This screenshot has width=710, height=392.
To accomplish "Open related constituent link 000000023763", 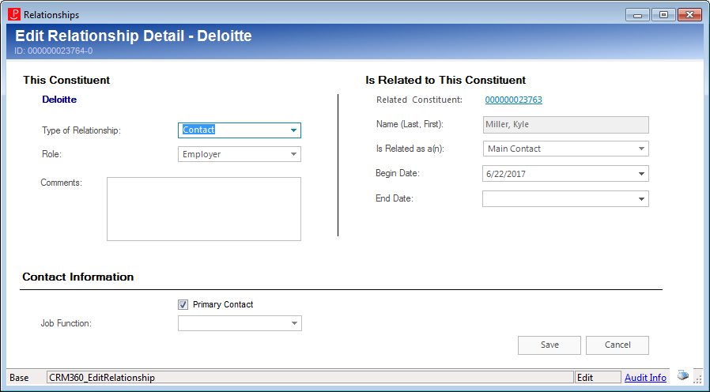I will (513, 100).
